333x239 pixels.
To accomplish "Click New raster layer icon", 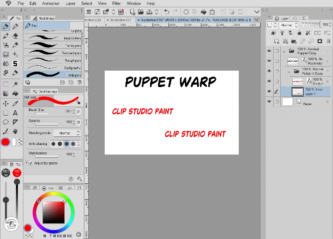I will [277, 41].
